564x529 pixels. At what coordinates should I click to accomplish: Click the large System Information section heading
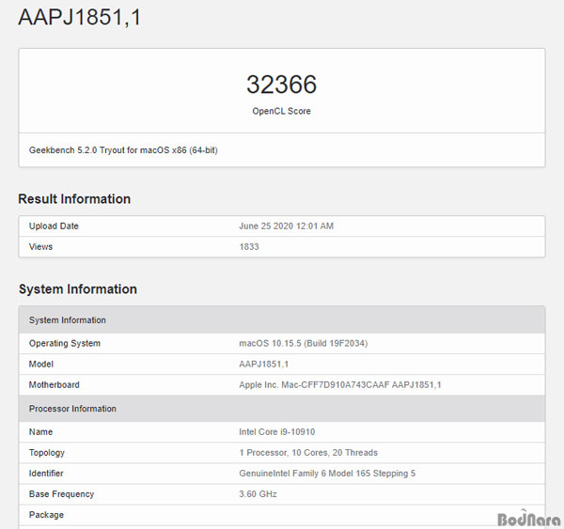[x=78, y=289]
